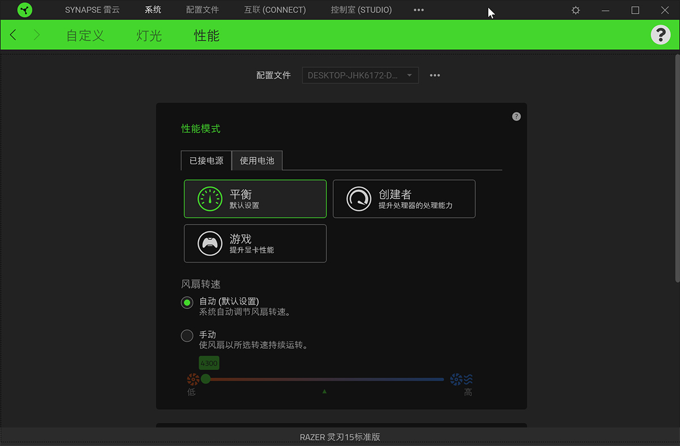This screenshot has height=446, width=680.
Task: Open the top bar more tabs ellipsis
Action: (x=419, y=10)
